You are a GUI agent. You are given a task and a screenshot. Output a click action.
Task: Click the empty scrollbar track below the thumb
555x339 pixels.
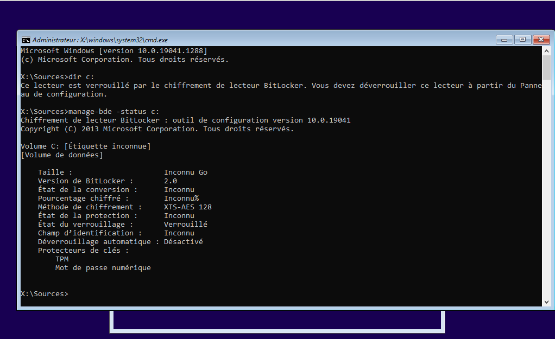click(x=546, y=190)
